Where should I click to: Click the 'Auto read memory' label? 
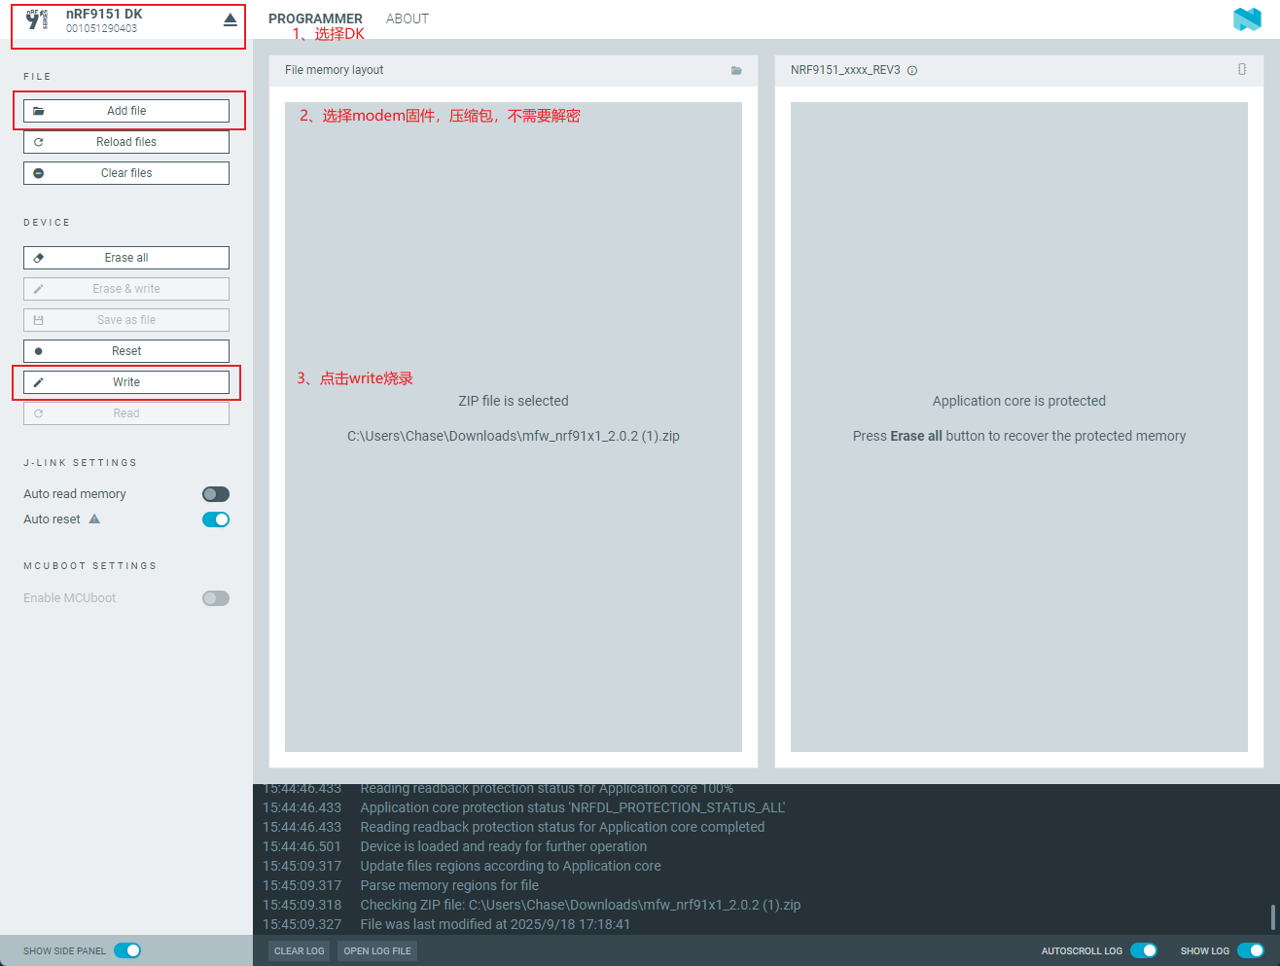coord(75,494)
